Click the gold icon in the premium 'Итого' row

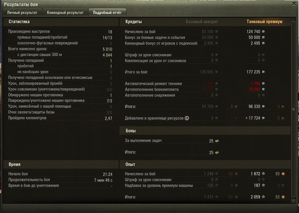coord(283,107)
